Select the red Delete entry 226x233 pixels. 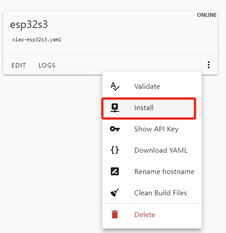click(152, 214)
